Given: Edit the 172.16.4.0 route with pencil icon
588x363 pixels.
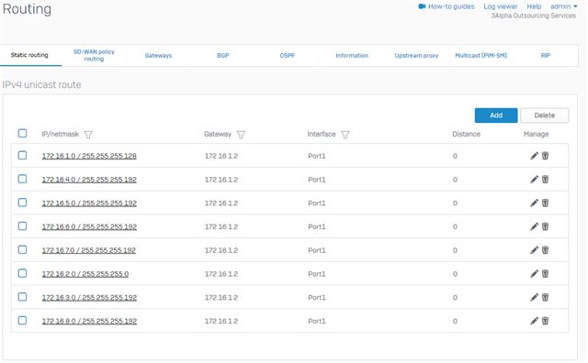Looking at the screenshot, I should pyautogui.click(x=534, y=180).
